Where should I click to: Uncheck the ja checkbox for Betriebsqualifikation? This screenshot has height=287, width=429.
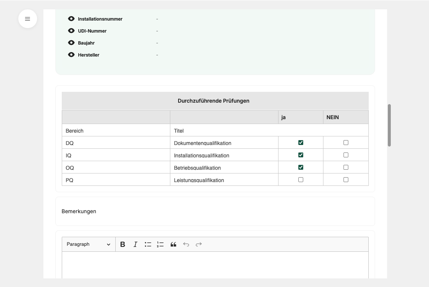click(301, 167)
